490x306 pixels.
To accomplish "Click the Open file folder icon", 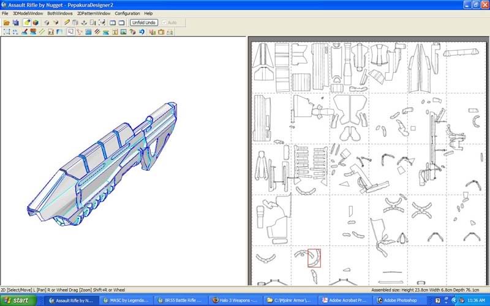I will pos(6,23).
